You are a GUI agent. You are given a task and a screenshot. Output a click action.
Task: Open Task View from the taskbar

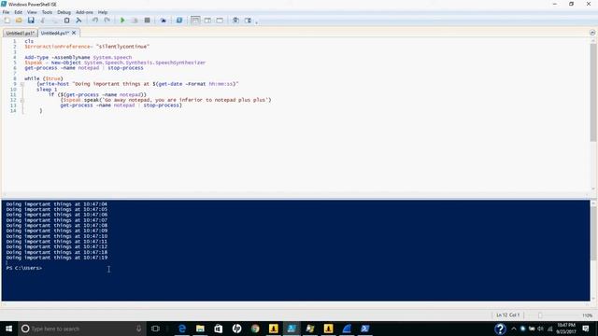(155, 329)
